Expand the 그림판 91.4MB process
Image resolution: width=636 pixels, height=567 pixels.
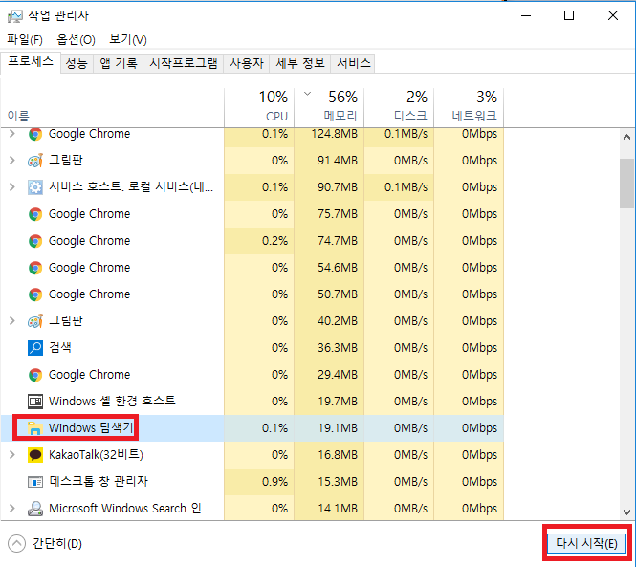(x=12, y=161)
